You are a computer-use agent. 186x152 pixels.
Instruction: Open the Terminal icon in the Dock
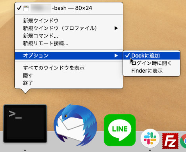click(x=25, y=123)
